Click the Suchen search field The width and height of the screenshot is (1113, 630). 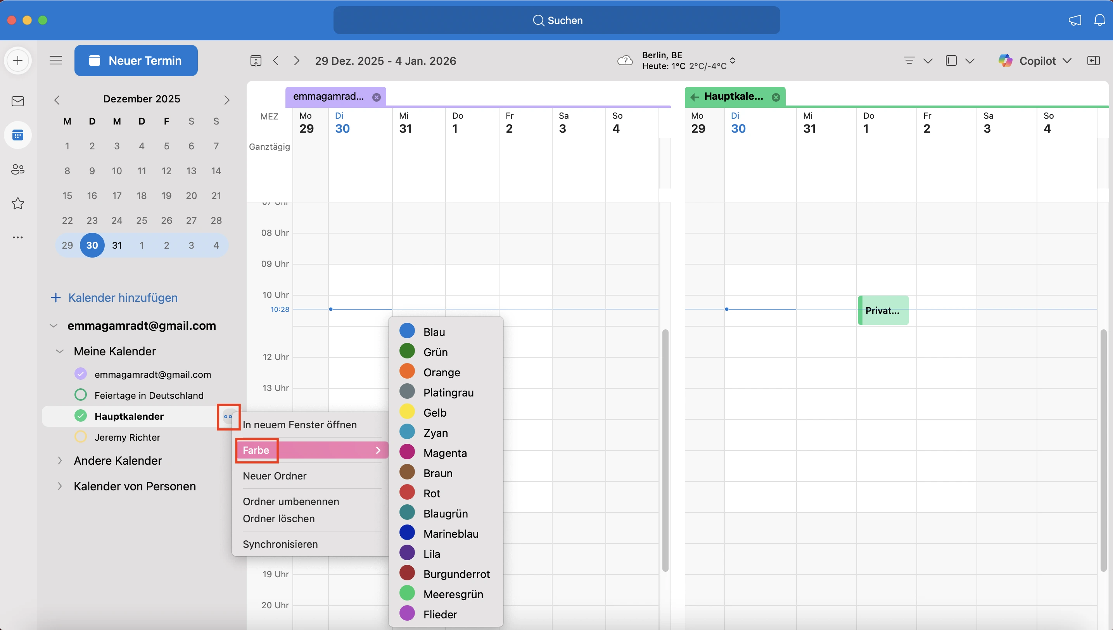coord(556,20)
